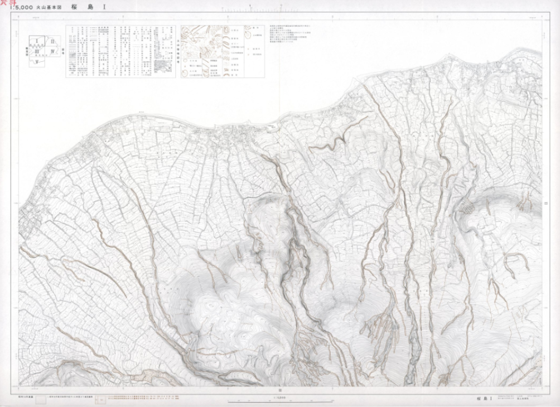The width and height of the screenshot is (560, 407).
Task: Click the small hatched sample box in legend
Action: [x=162, y=66]
